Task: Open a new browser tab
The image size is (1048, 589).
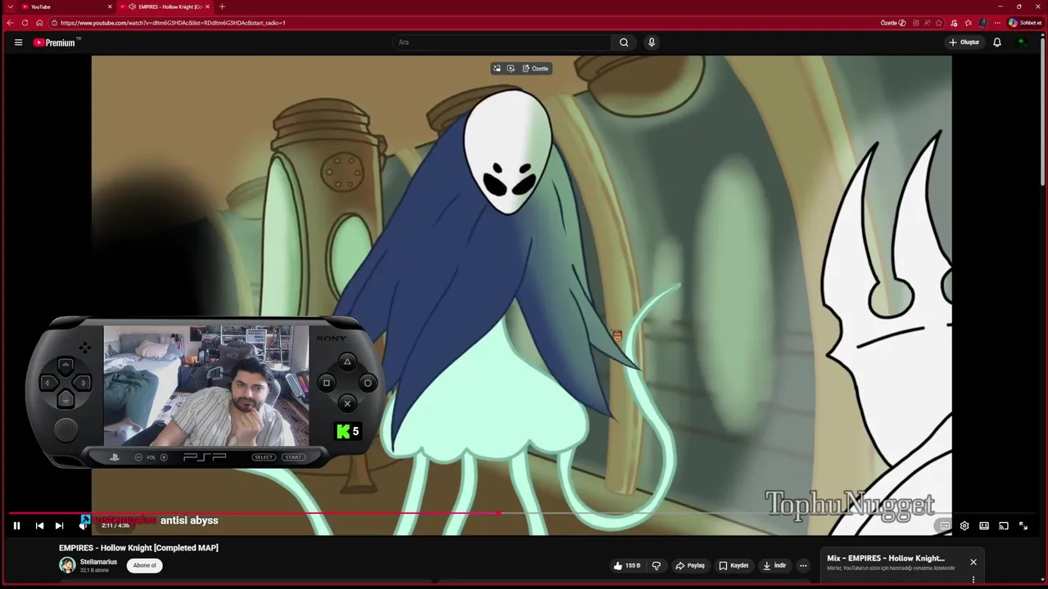Action: [x=222, y=7]
